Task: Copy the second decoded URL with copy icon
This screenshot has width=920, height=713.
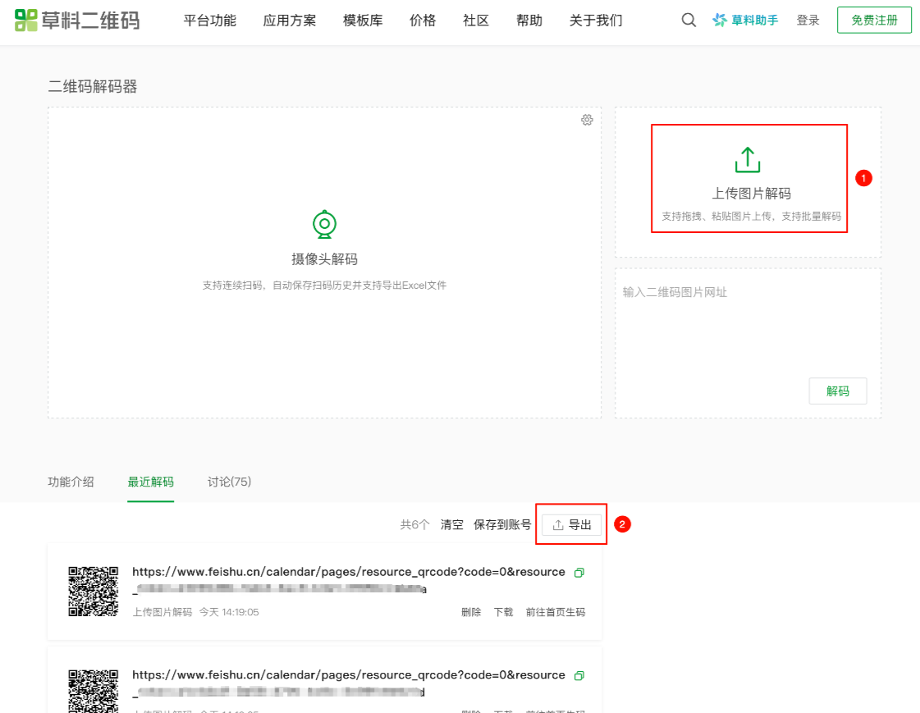Action: point(579,676)
